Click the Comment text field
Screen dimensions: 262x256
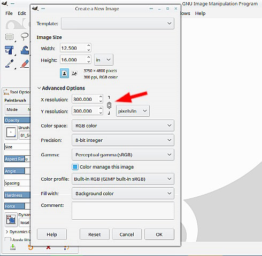click(123, 211)
